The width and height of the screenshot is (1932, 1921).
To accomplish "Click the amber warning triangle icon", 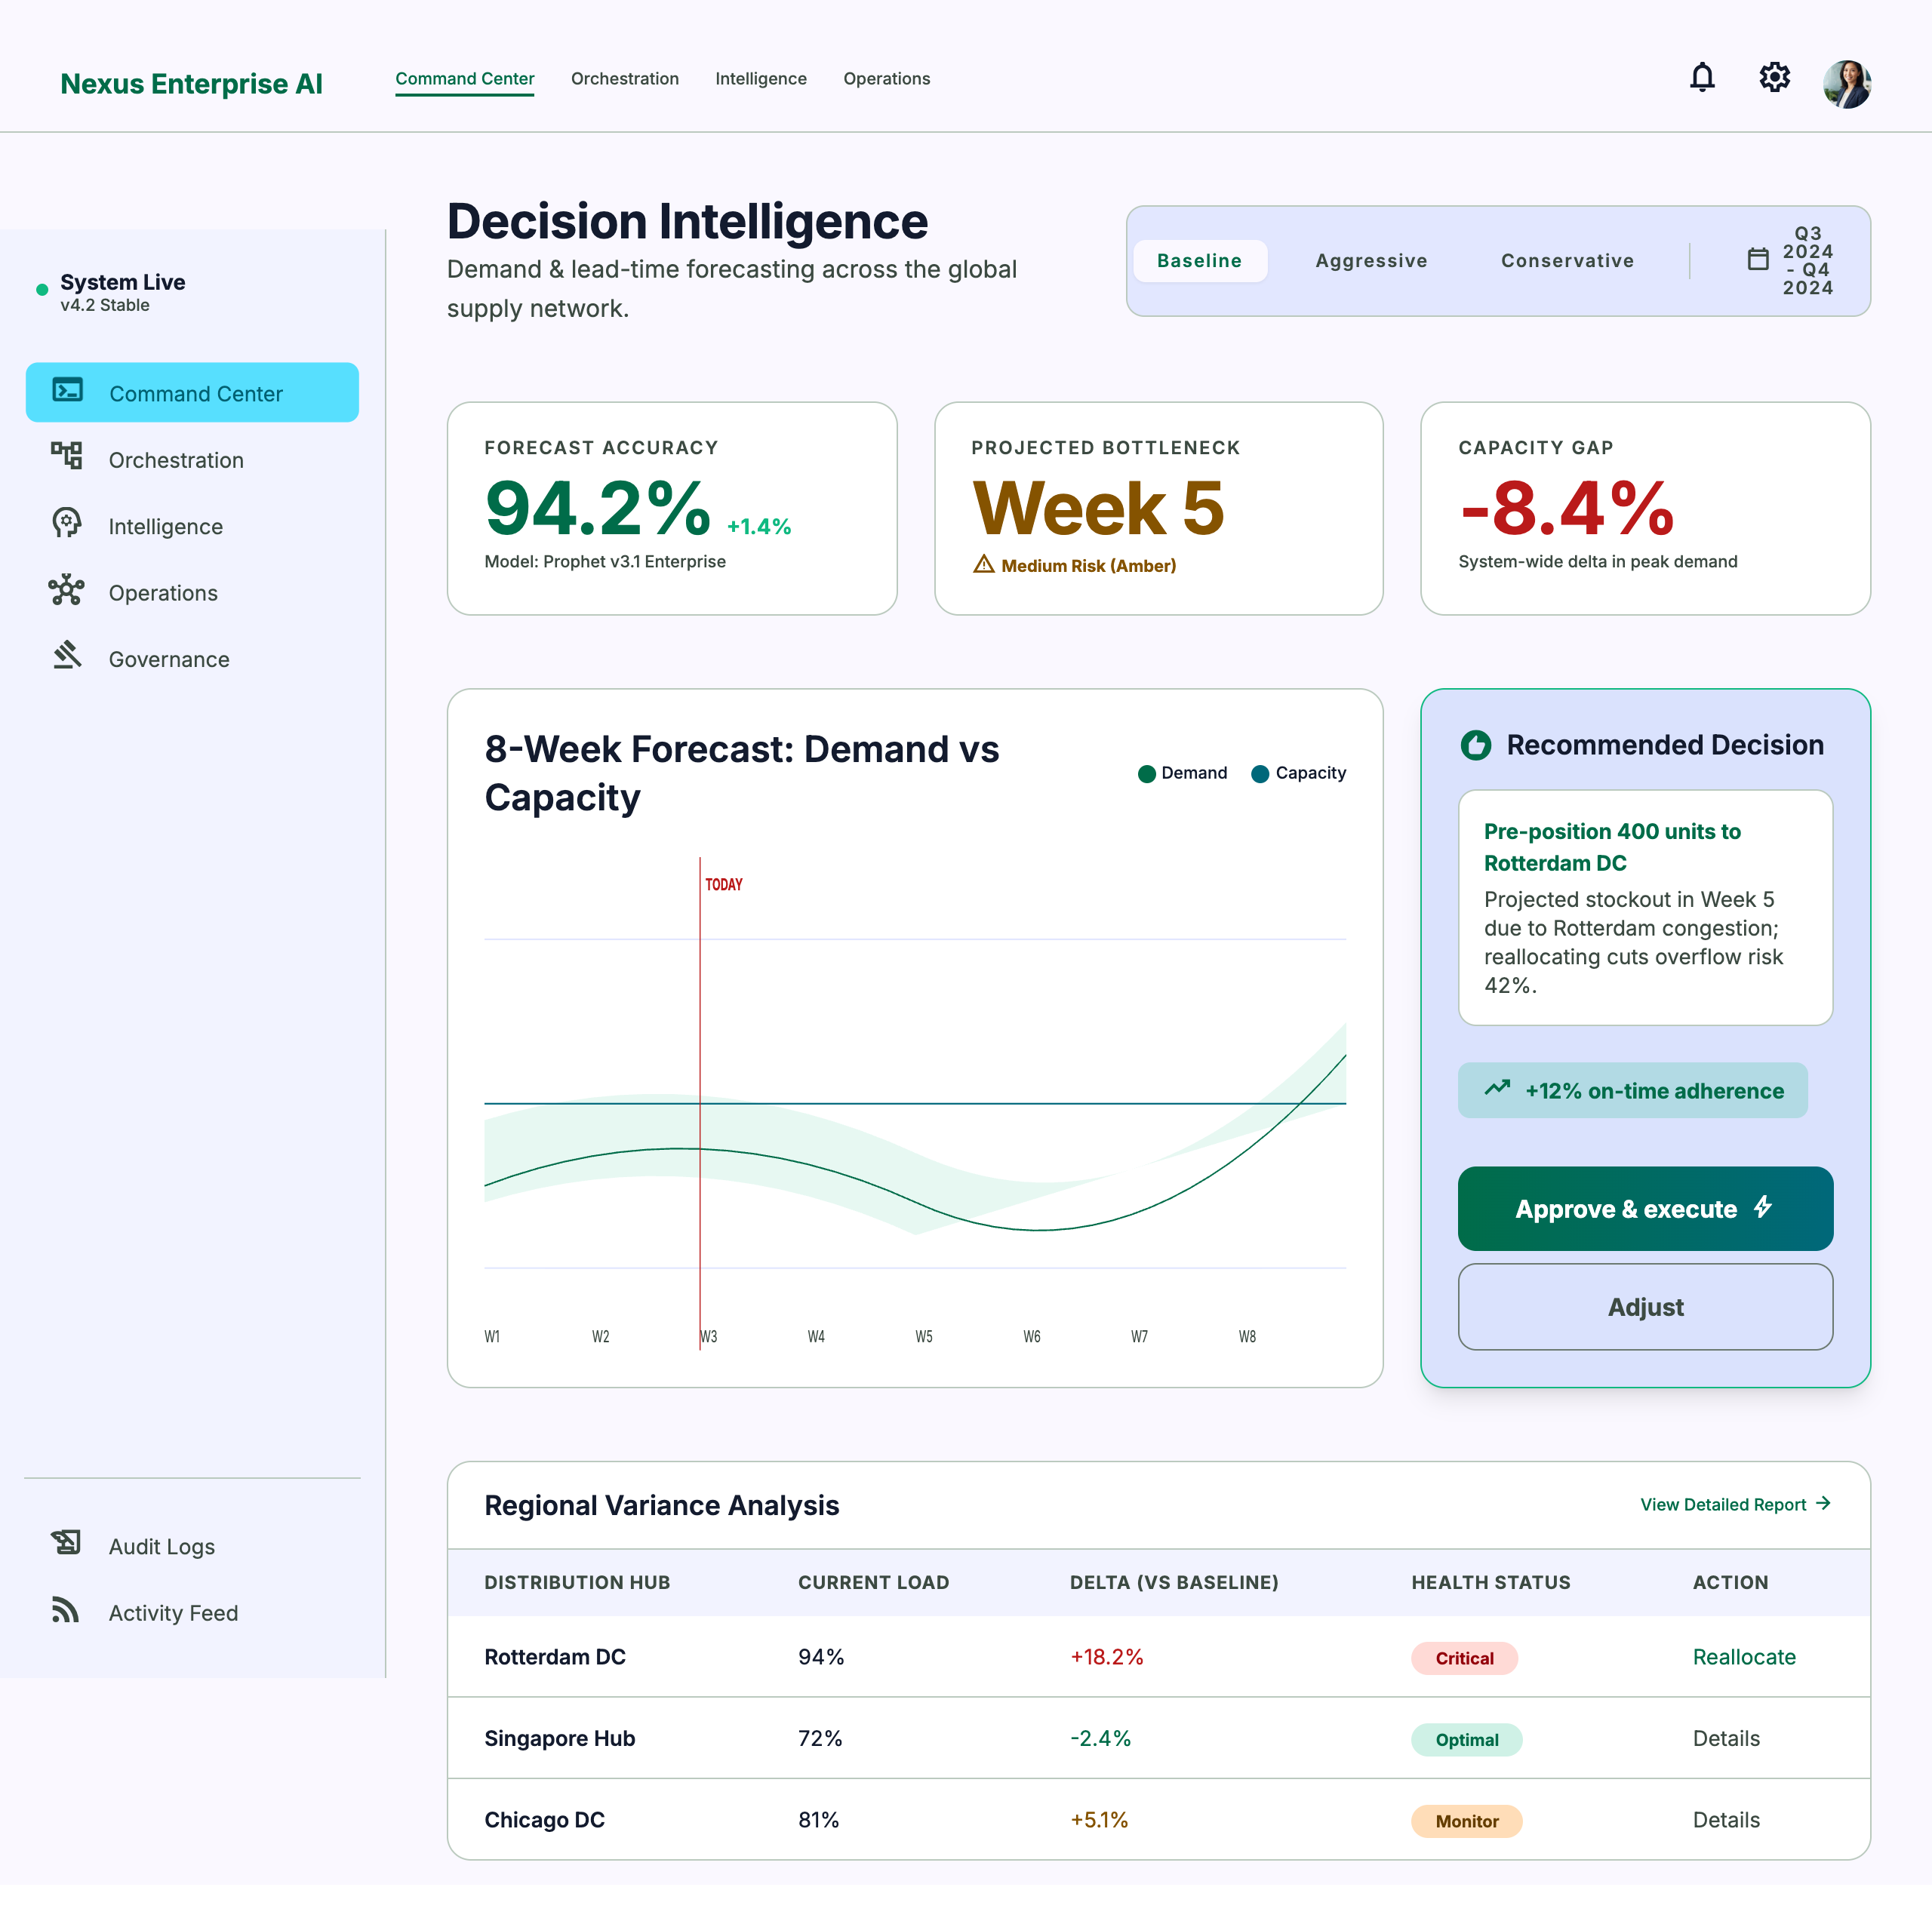I will [983, 564].
